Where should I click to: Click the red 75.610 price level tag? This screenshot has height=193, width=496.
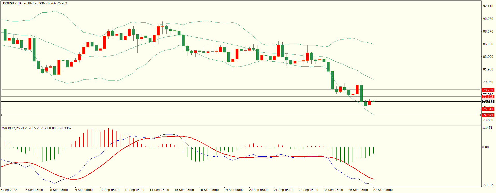[488, 109]
